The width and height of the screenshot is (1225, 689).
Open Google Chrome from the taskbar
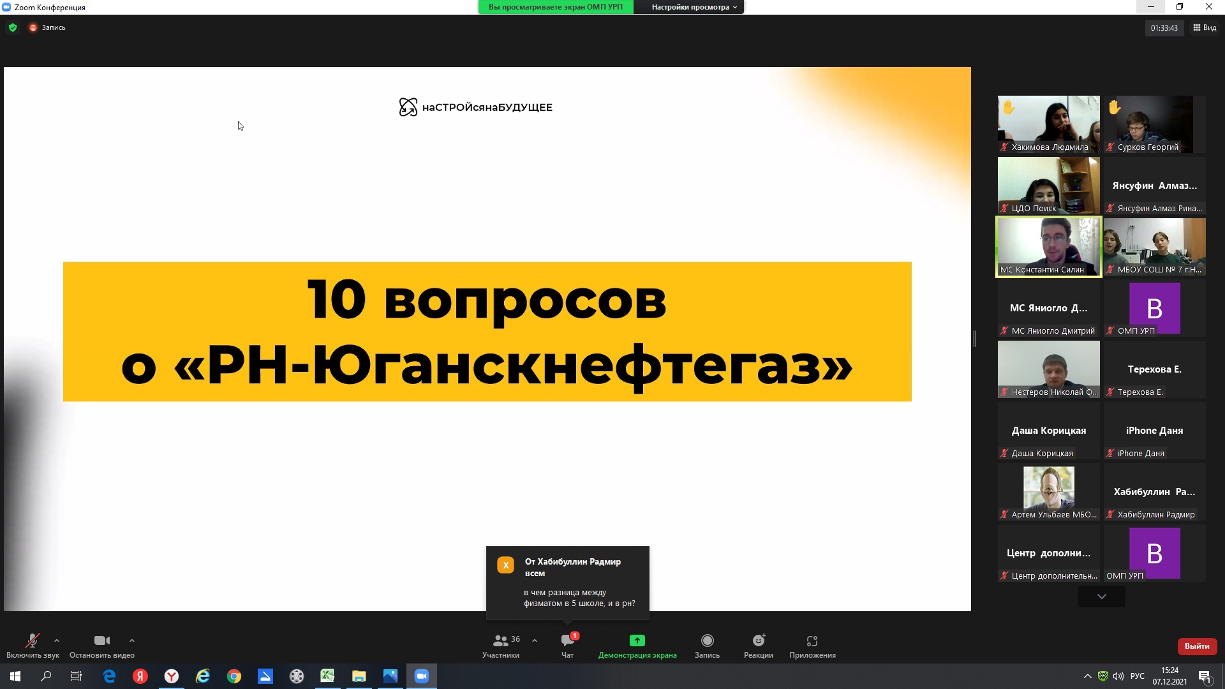click(234, 676)
